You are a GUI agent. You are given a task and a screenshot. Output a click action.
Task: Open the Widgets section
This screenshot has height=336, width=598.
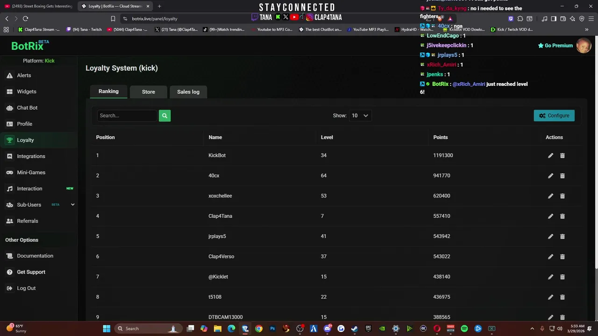[27, 91]
